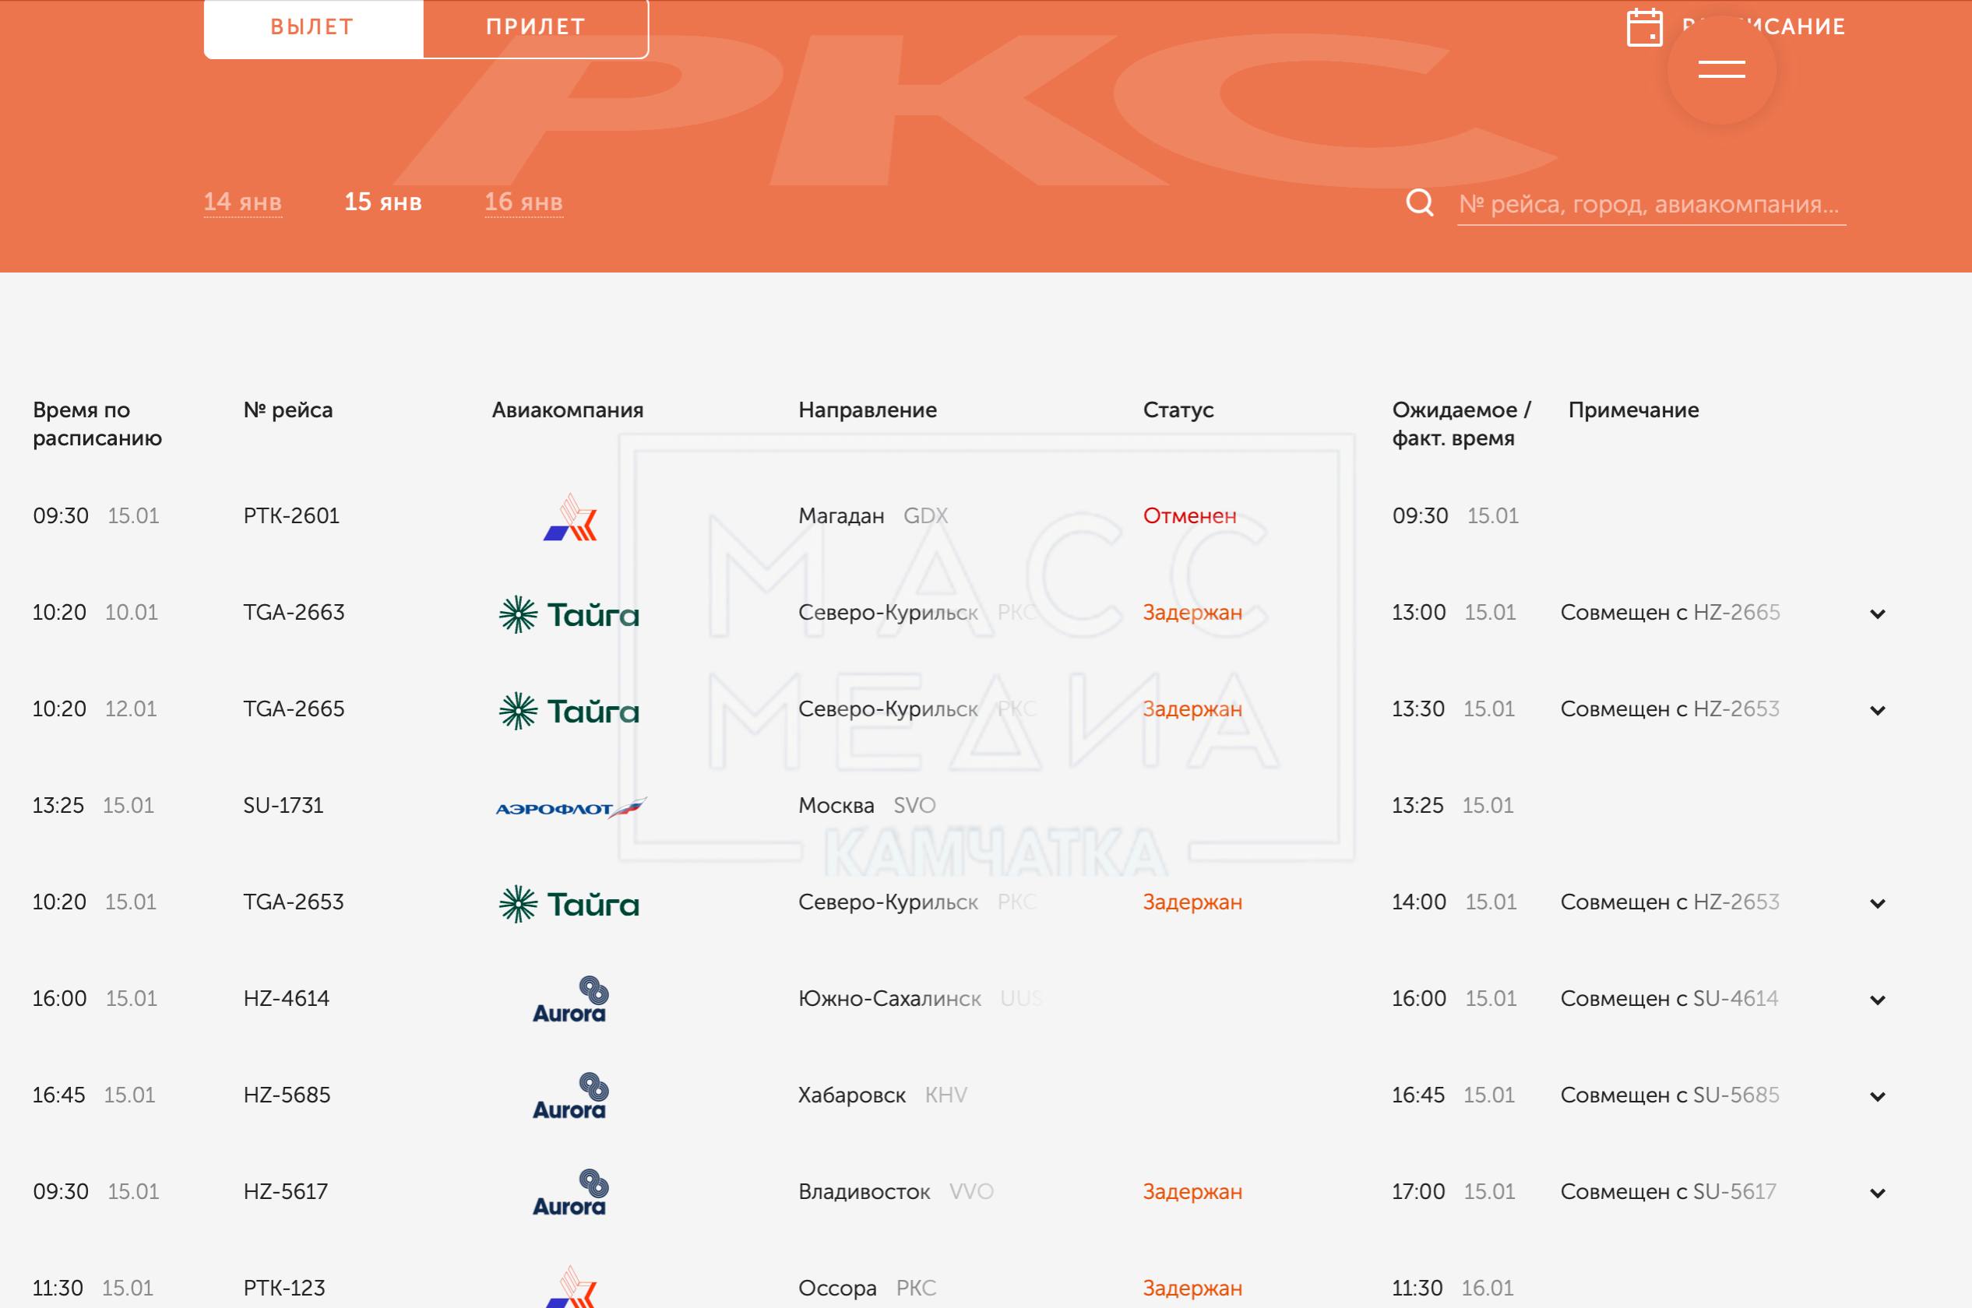Expand details for flight HZ-5617 Владивосток
This screenshot has width=1972, height=1308.
point(1877,1193)
